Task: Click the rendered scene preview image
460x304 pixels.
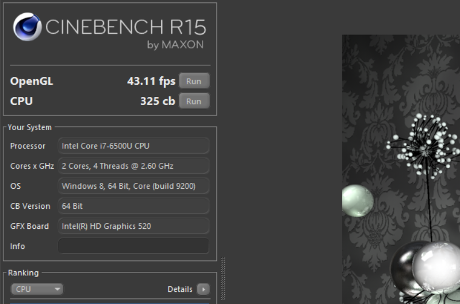Action: (x=401, y=169)
